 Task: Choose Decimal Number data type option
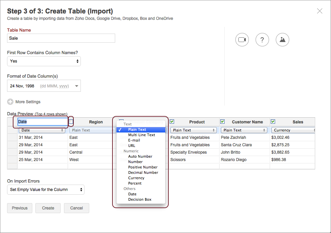tap(143, 172)
